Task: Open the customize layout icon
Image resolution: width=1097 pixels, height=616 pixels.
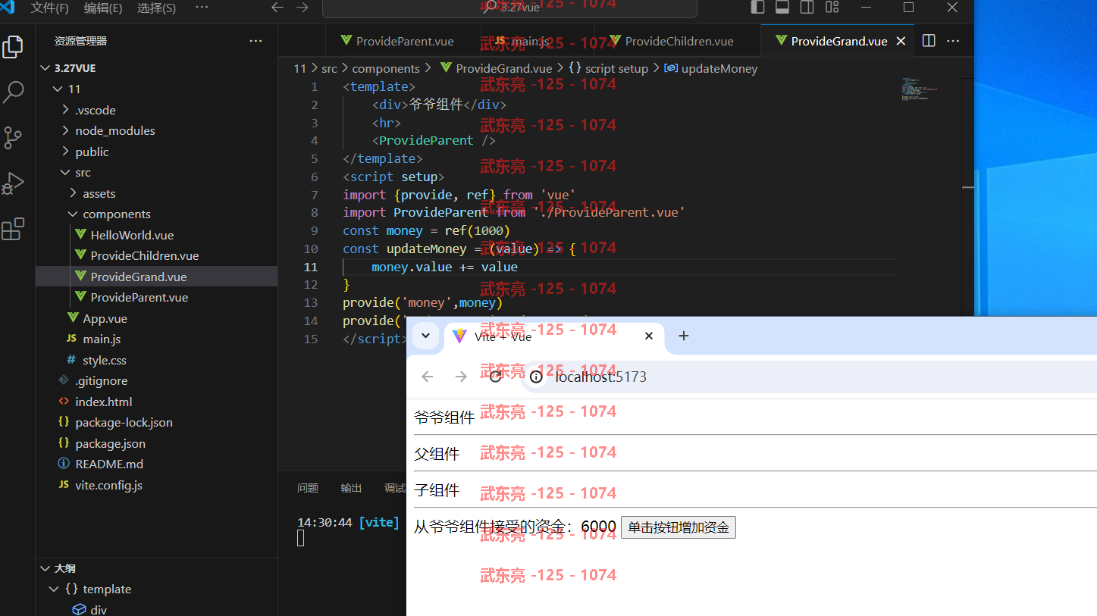Action: point(832,8)
